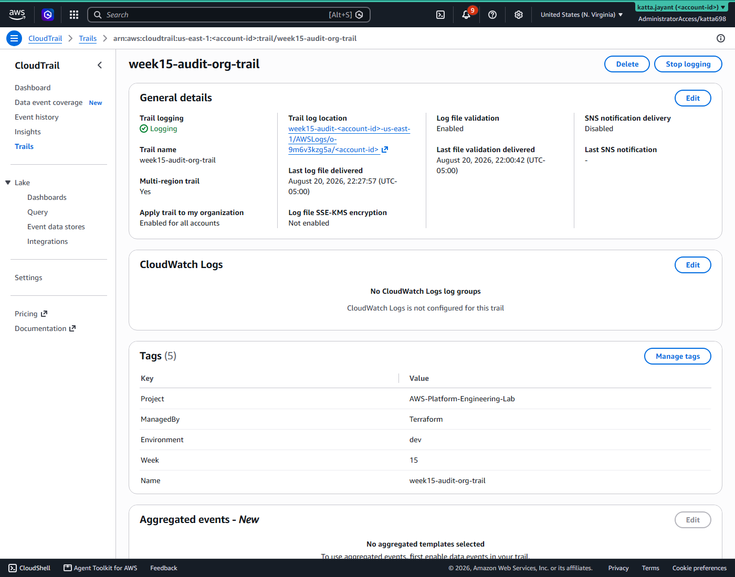Image resolution: width=735 pixels, height=577 pixels.
Task: Click the Key column header
Action: (x=147, y=378)
